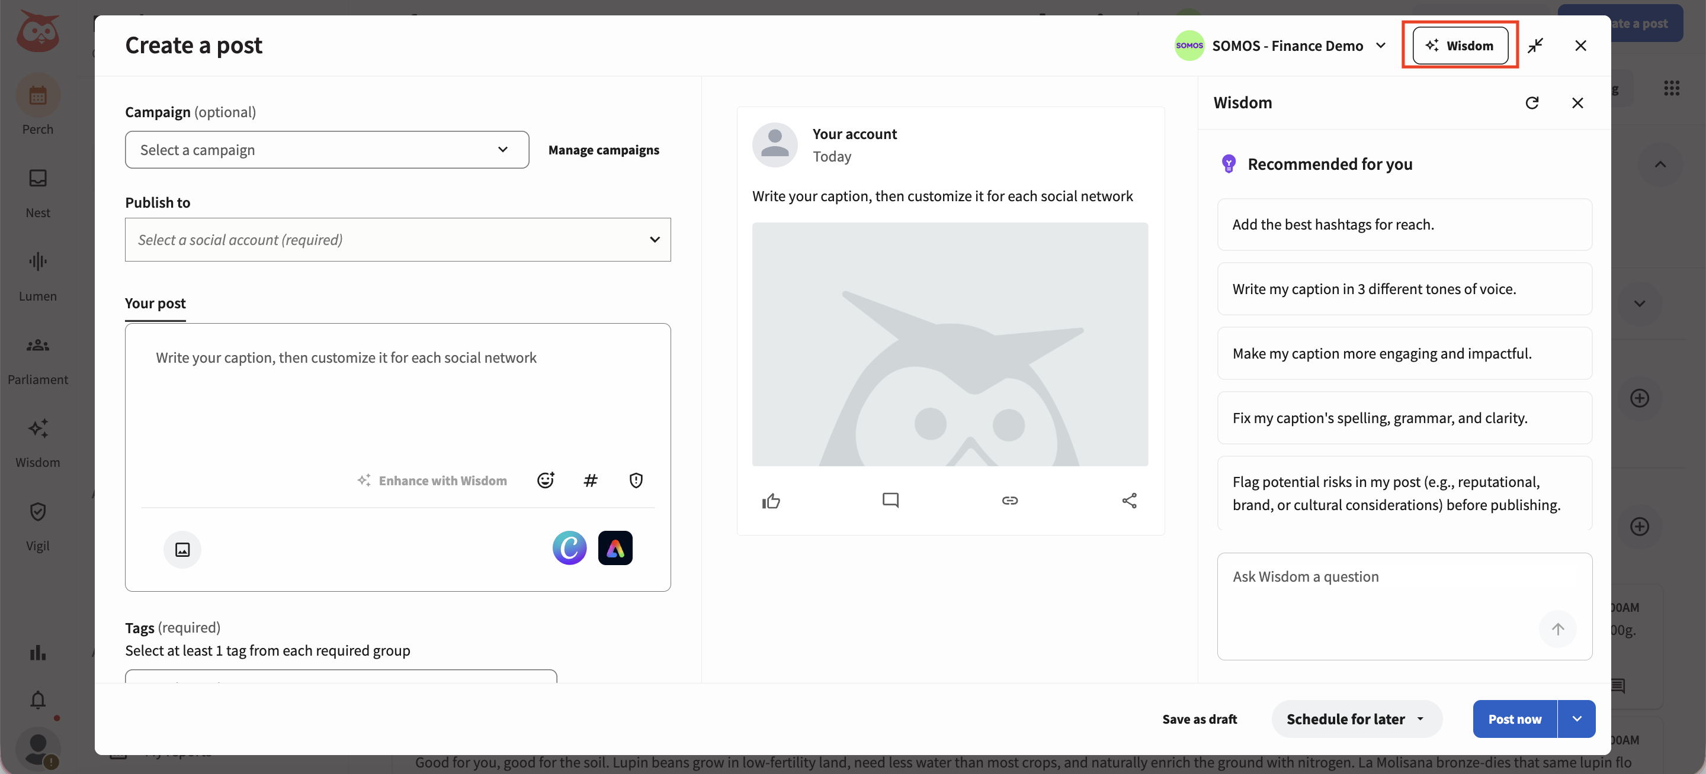The width and height of the screenshot is (1706, 774).
Task: Open Lumen in the sidebar
Action: pos(38,275)
